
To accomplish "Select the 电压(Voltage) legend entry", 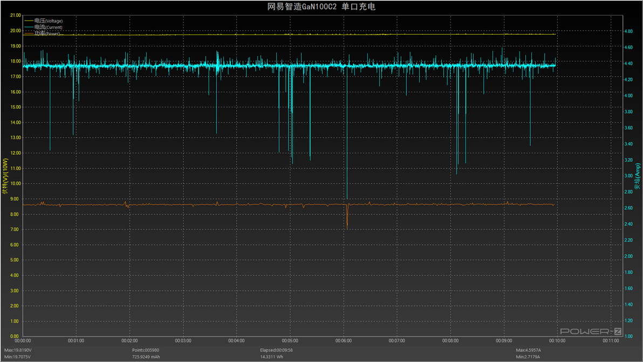I will (x=49, y=21).
